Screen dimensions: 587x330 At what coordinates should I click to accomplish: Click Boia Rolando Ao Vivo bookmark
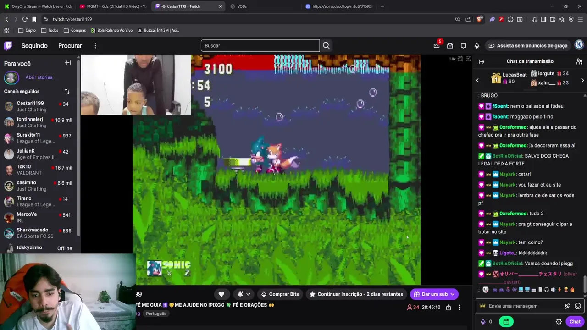[111, 30]
